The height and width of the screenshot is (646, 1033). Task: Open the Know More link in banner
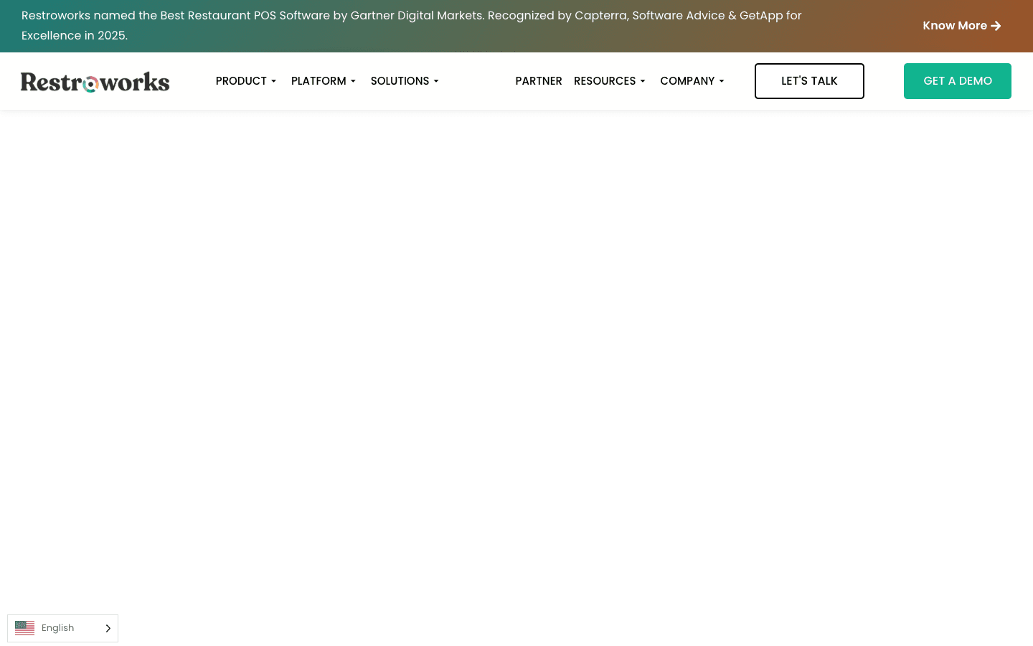click(x=961, y=26)
